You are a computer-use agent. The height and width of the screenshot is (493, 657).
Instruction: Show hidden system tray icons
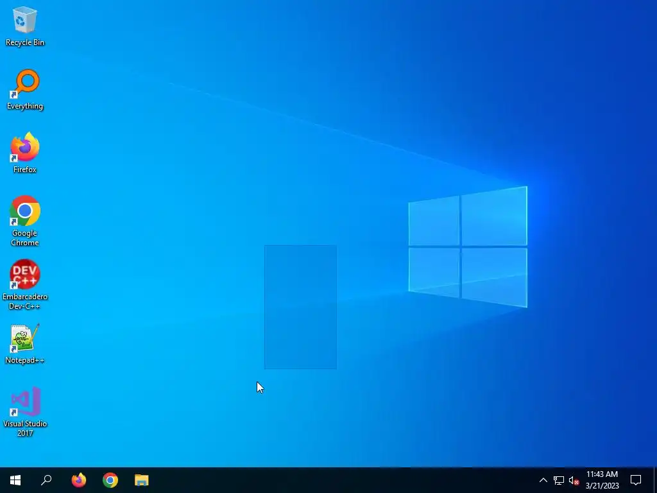[x=543, y=480]
